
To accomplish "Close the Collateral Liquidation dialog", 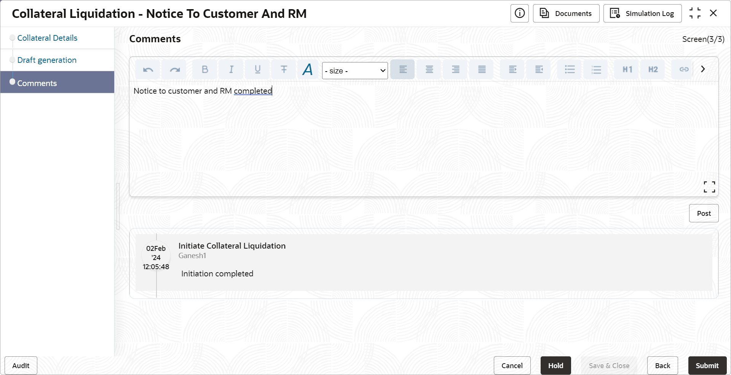I will 713,13.
